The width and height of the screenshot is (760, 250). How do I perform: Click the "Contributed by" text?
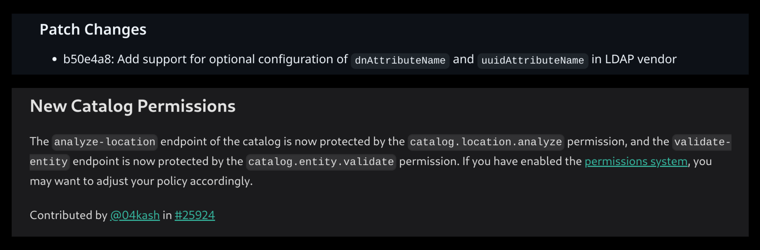click(68, 215)
